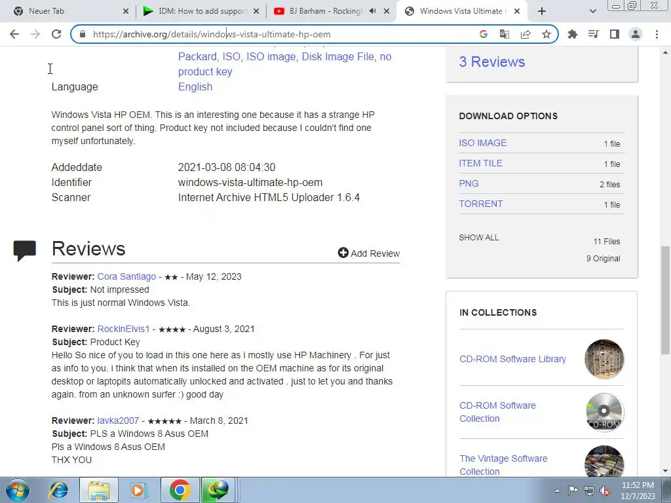Open a new browser tab

(x=542, y=11)
